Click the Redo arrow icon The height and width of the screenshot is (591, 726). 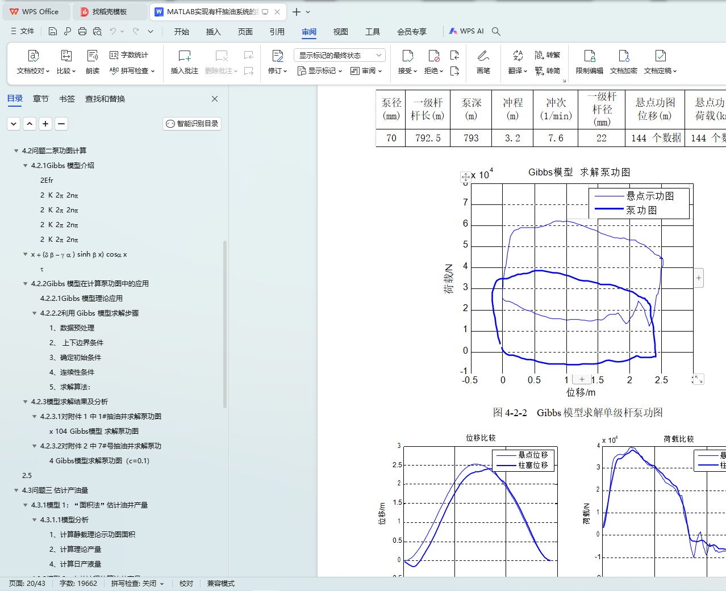(136, 31)
